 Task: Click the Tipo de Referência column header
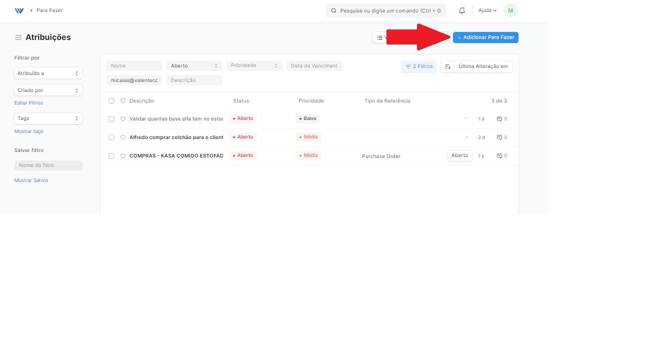(387, 101)
